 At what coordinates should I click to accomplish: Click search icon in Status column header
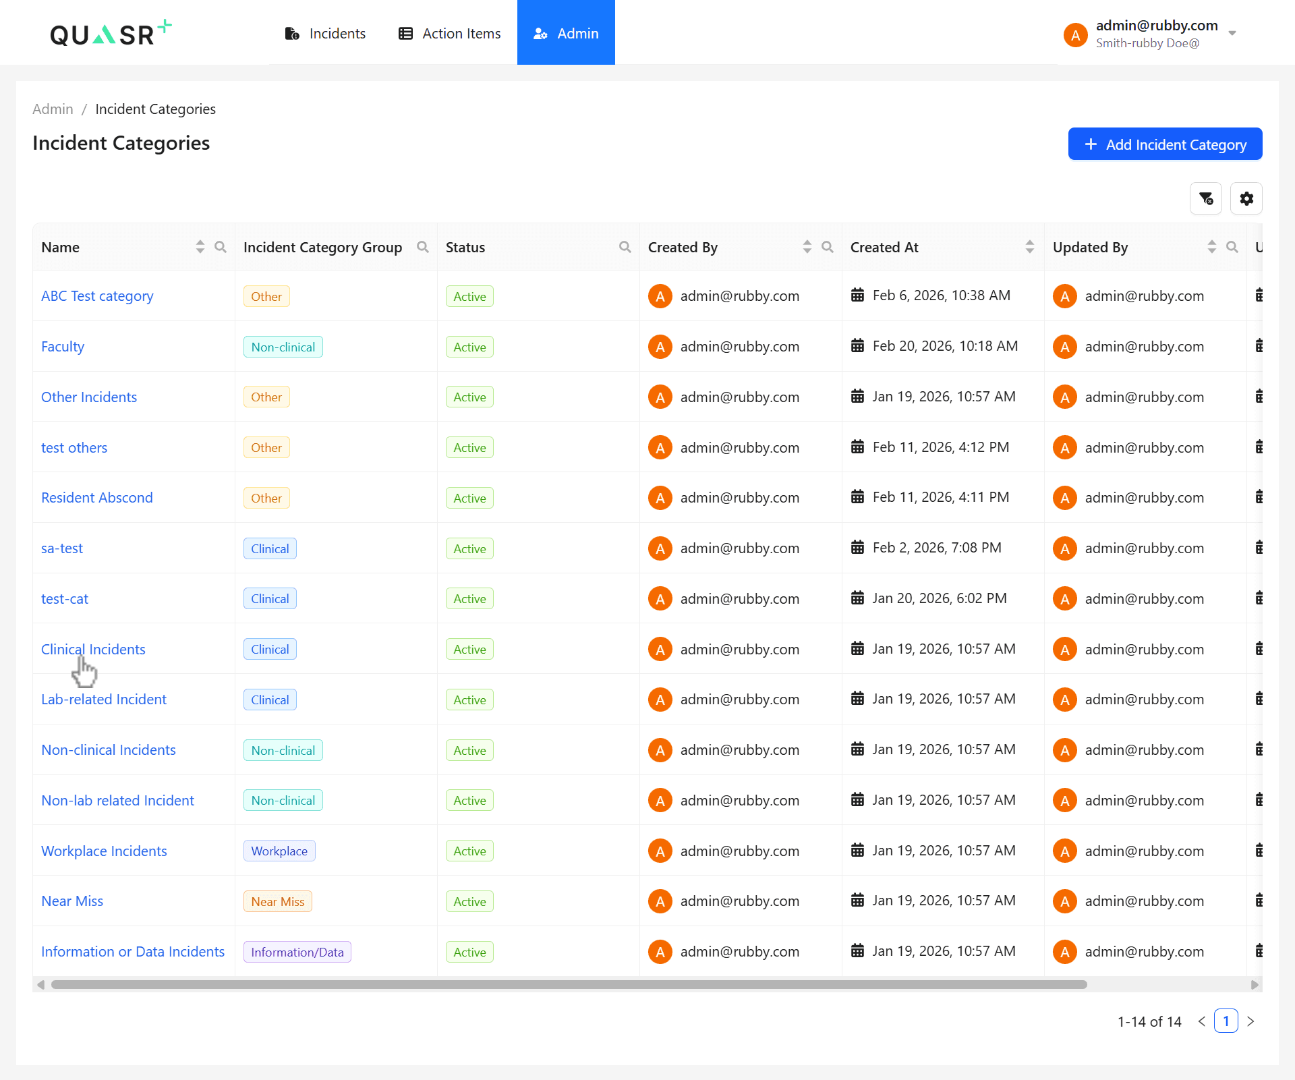(625, 247)
